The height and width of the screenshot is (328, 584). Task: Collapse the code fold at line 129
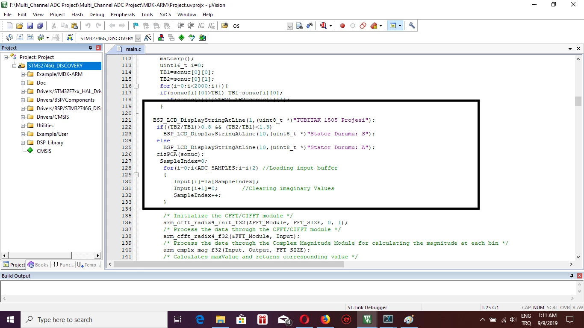136,175
